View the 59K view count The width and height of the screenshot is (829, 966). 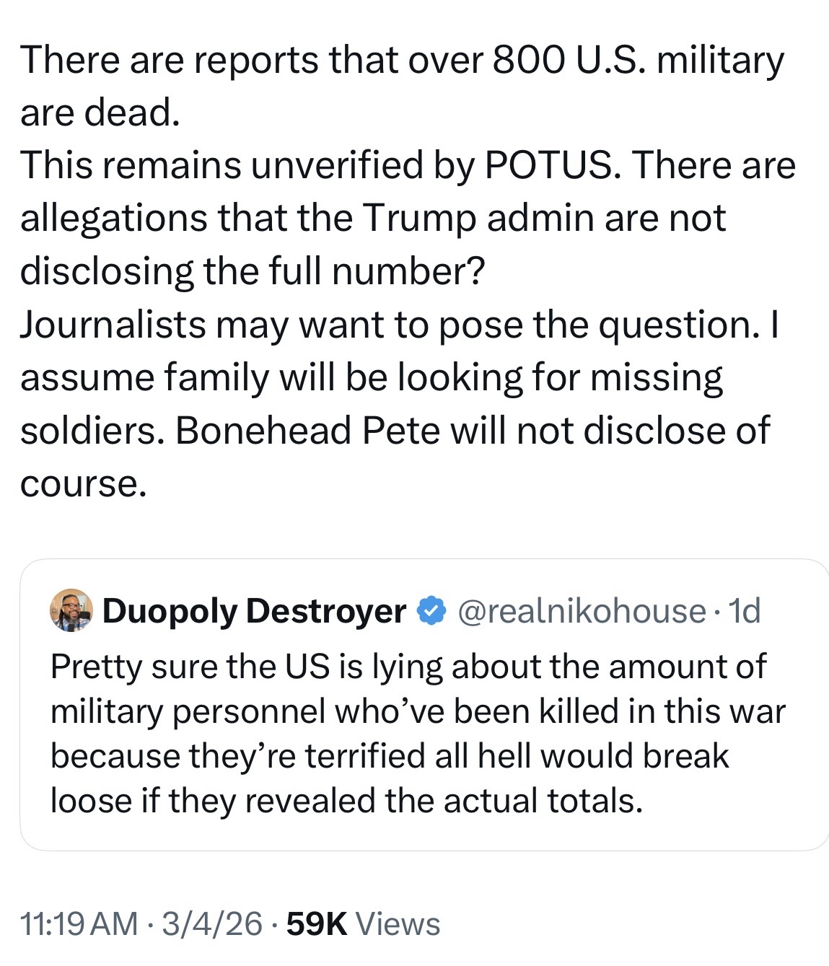point(317,923)
